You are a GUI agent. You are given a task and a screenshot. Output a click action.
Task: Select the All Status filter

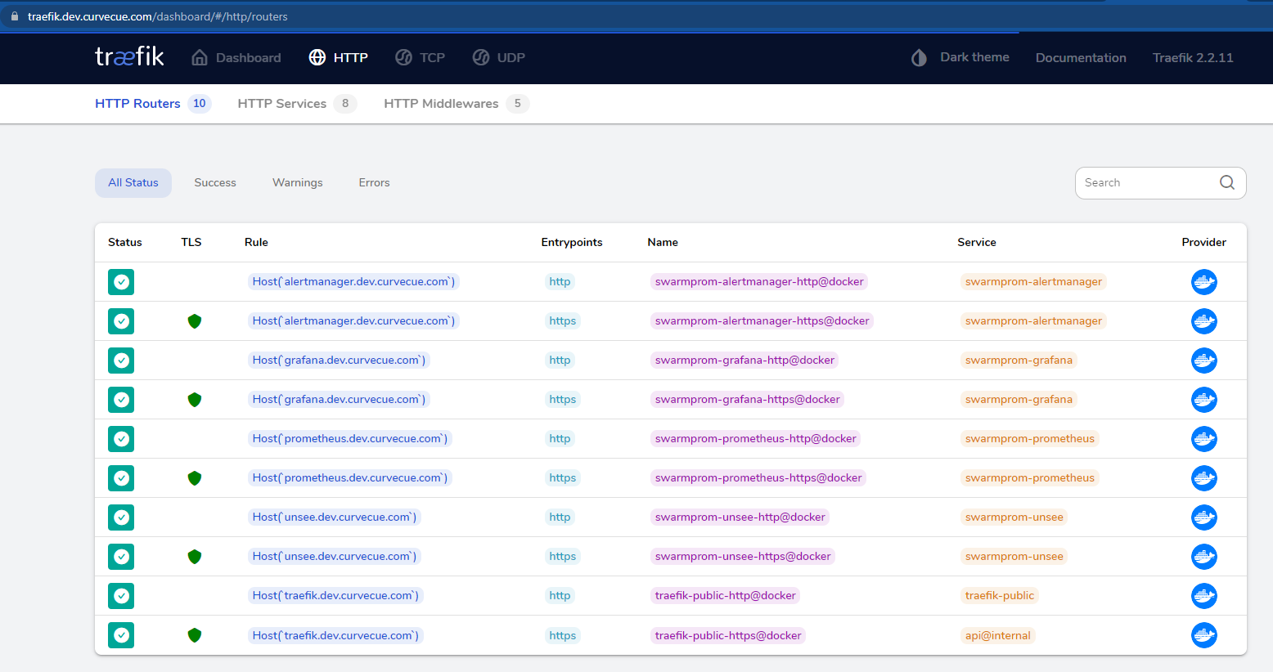tap(133, 183)
